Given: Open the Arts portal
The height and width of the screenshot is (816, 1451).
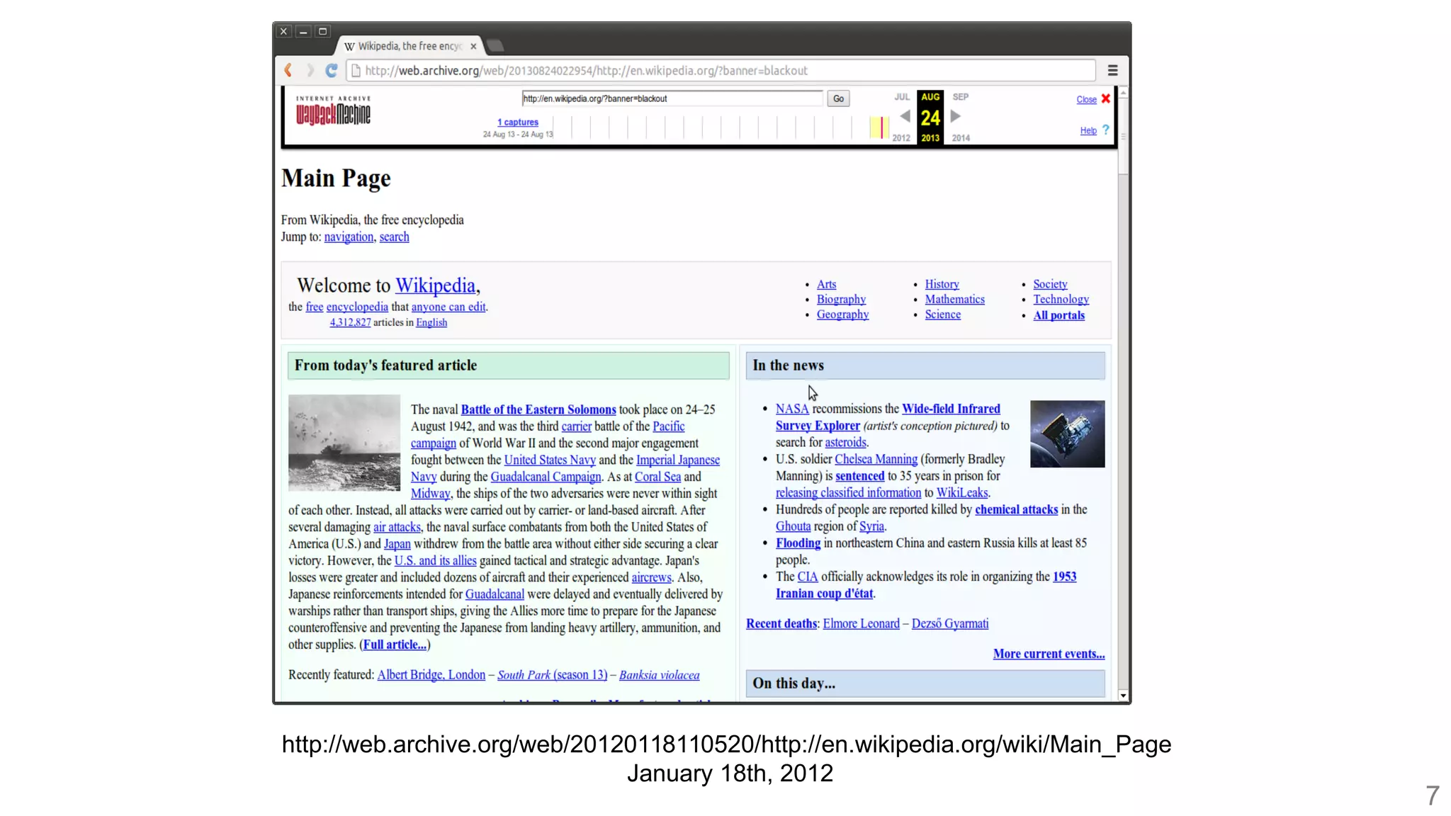Looking at the screenshot, I should (x=826, y=284).
